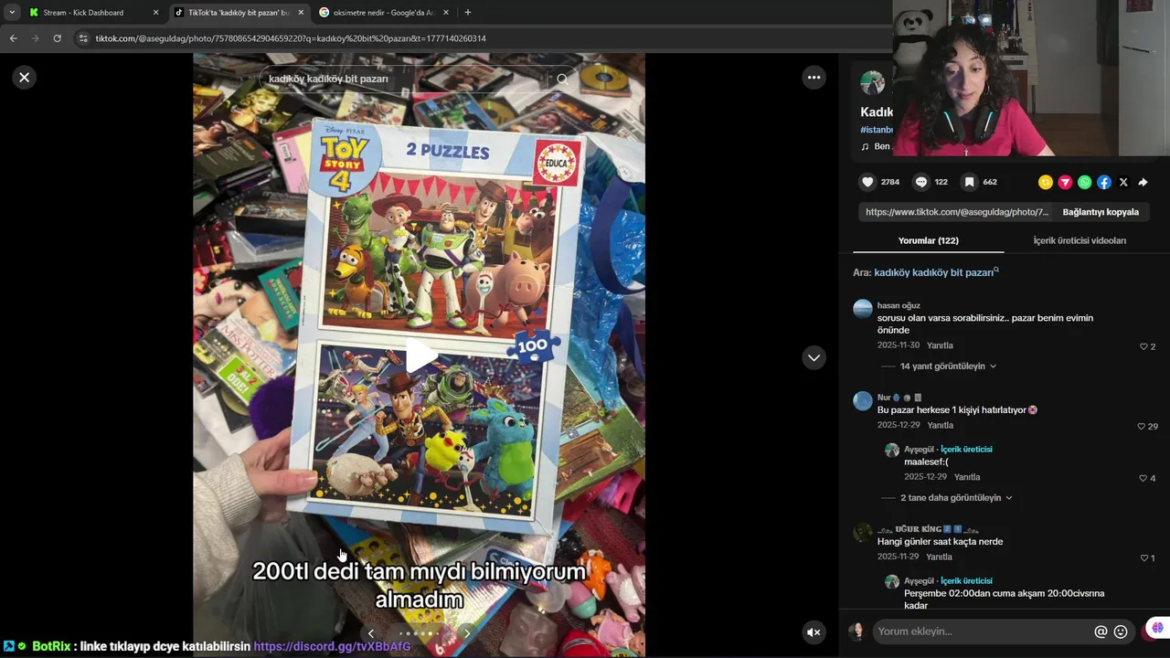Open Ayşegül's profile in maalesef reply

pyautogui.click(x=919, y=450)
